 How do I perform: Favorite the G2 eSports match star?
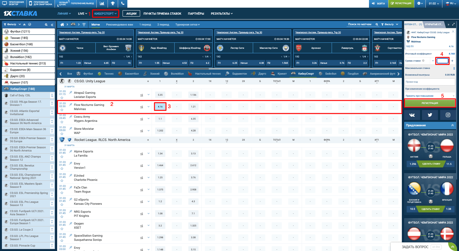point(62,205)
